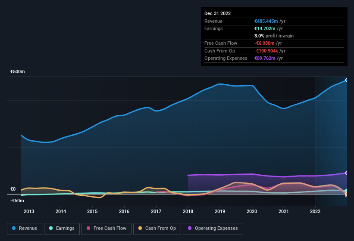Screen dimensions: 354x241
Task: Click the 2020 x-axis label
Action: (252, 211)
